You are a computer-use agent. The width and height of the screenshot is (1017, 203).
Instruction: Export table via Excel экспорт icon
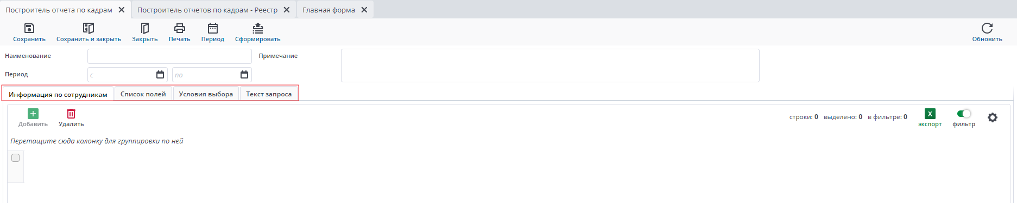pyautogui.click(x=930, y=114)
